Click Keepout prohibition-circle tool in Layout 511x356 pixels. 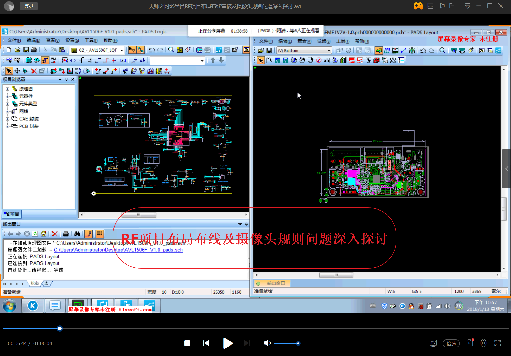tap(318, 61)
